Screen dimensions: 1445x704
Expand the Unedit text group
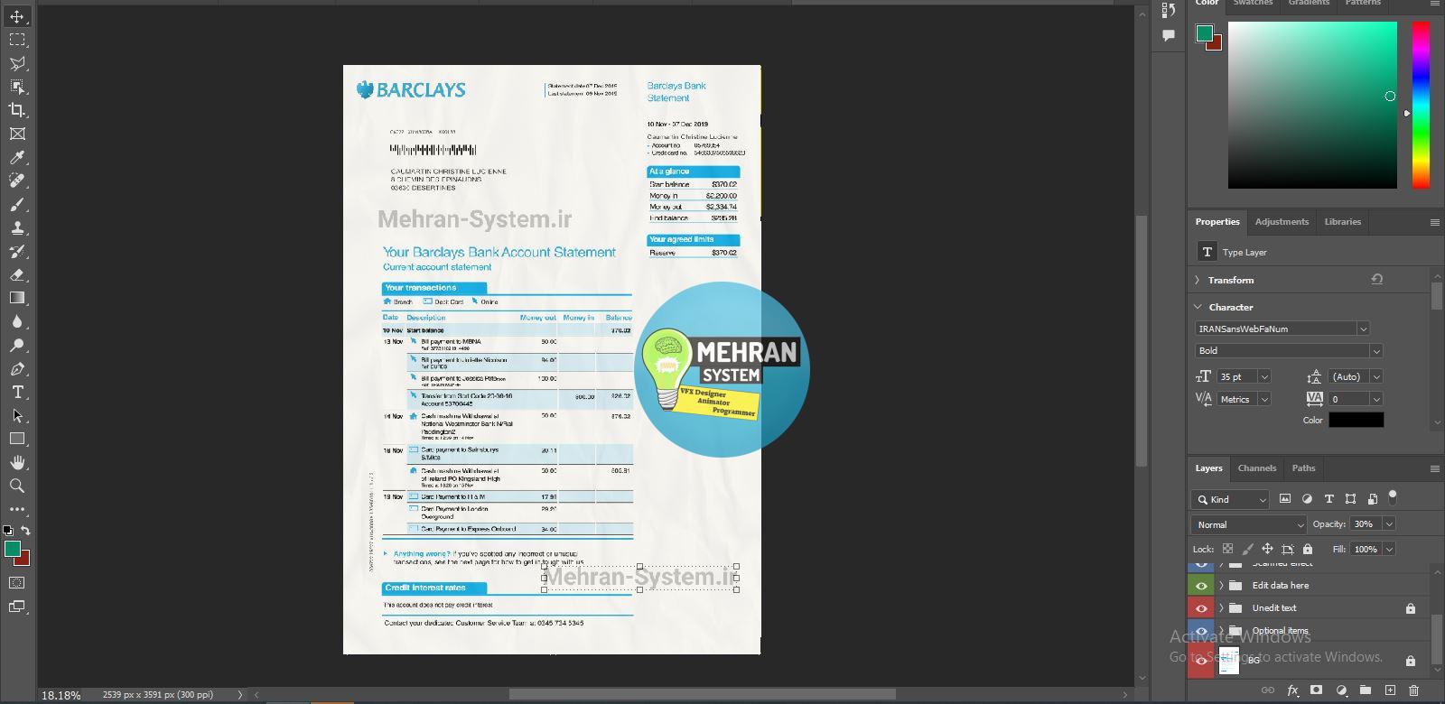tap(1221, 608)
